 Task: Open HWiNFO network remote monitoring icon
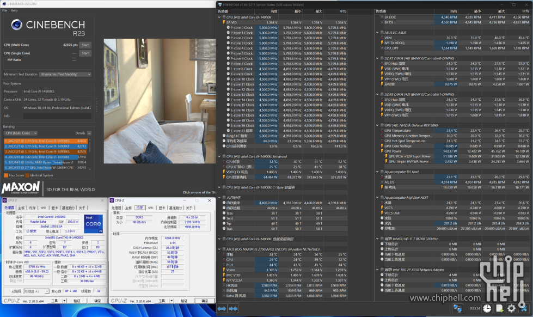point(457,308)
